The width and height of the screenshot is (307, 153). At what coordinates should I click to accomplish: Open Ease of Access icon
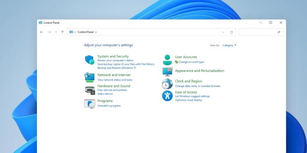click(167, 96)
